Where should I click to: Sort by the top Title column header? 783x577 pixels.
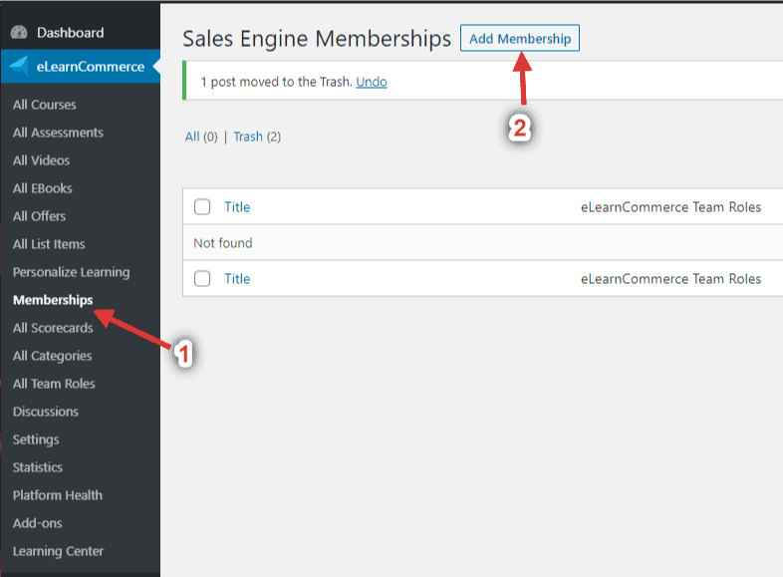237,207
